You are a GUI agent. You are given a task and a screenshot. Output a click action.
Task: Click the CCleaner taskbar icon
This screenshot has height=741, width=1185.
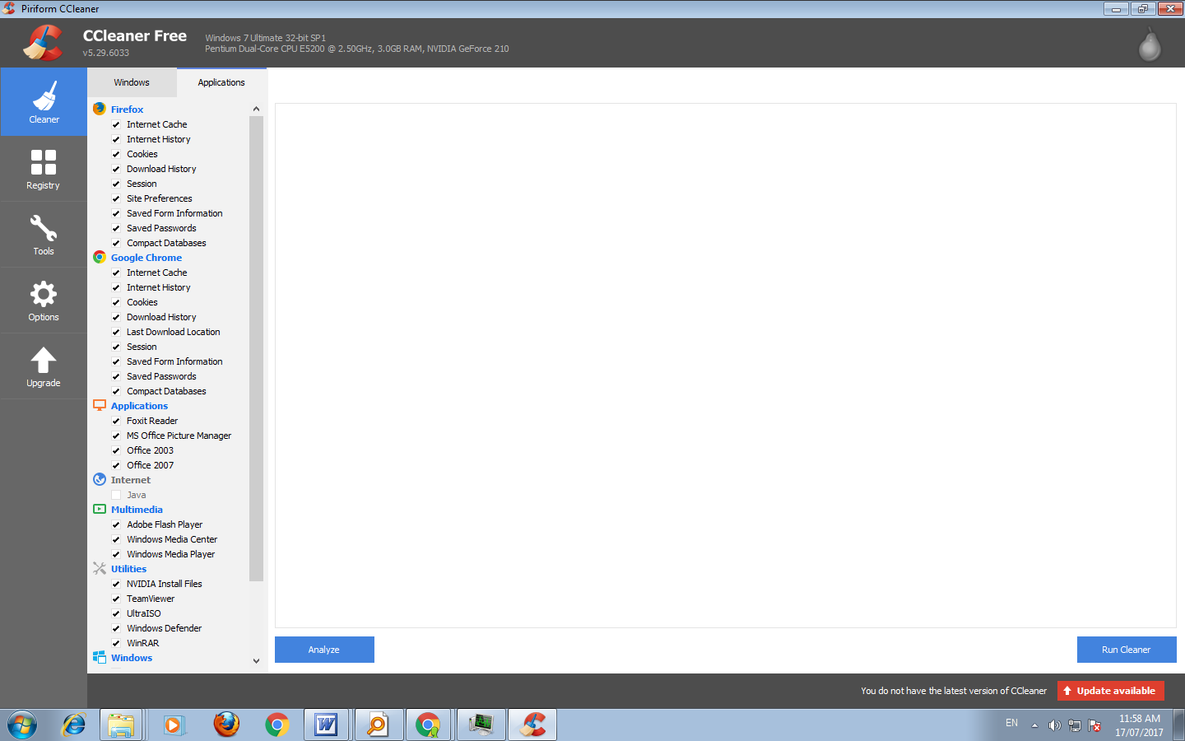[x=532, y=725]
